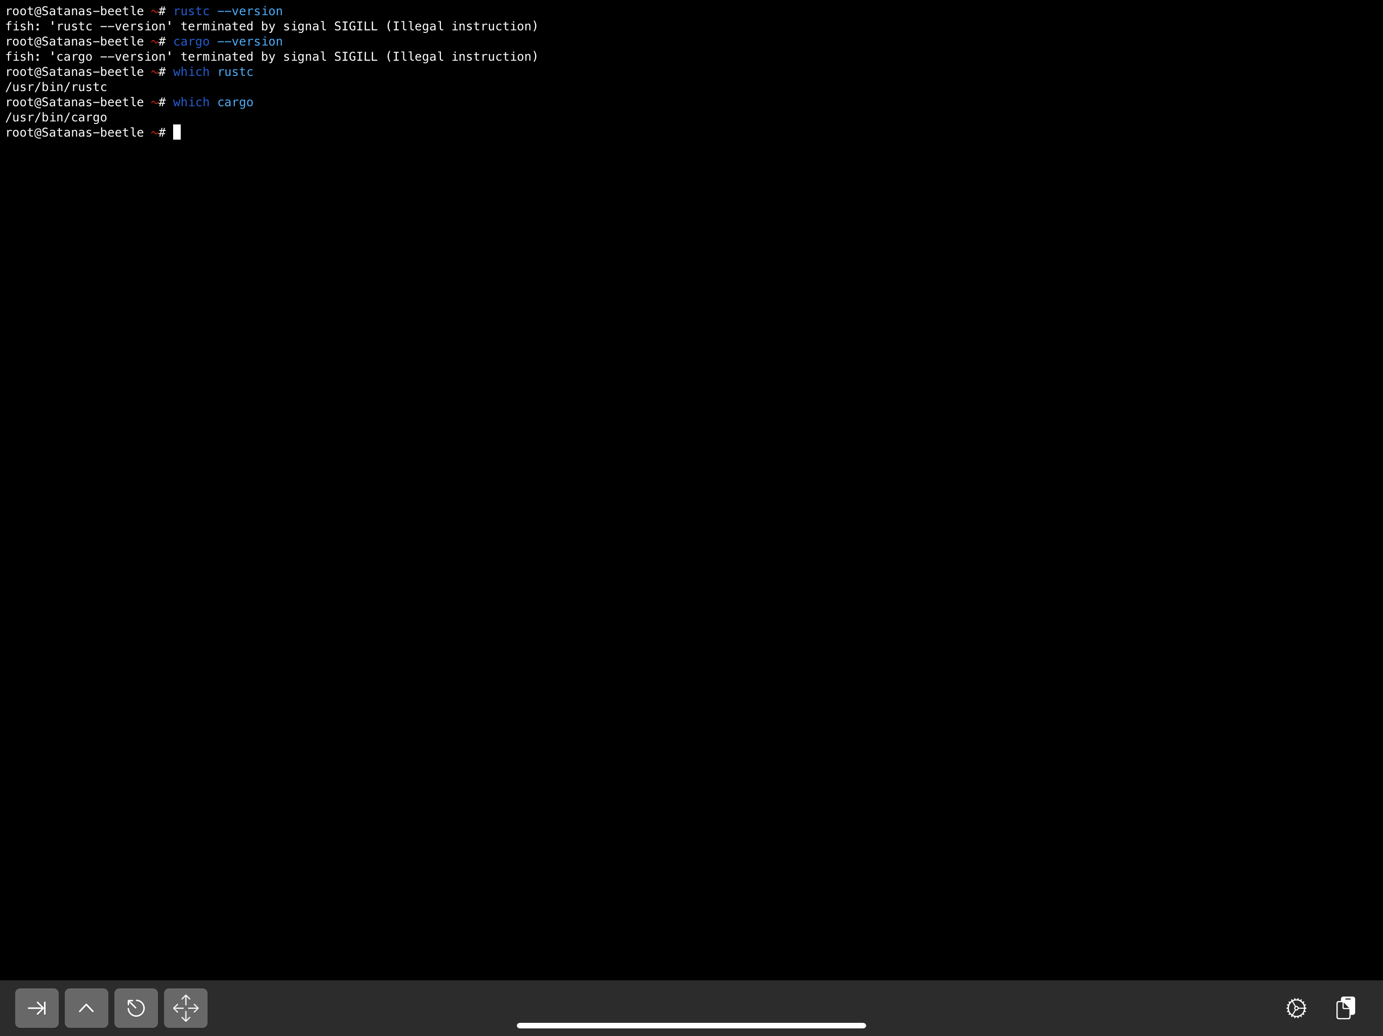Click the 'which rustc' command text
Screen dimensions: 1383x1036
213,72
